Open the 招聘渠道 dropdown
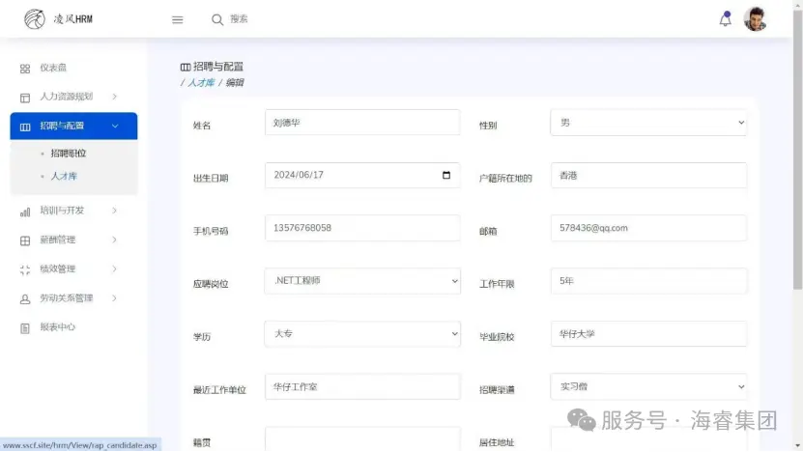The height and width of the screenshot is (452, 803). pyautogui.click(x=647, y=386)
